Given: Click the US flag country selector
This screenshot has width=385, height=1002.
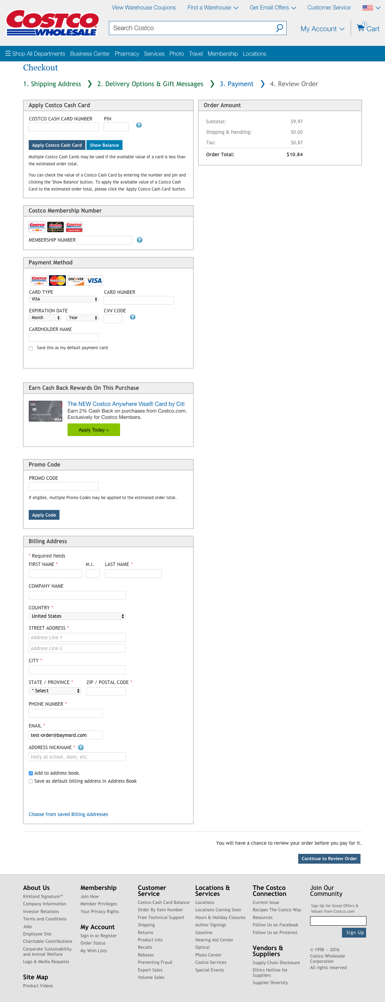Looking at the screenshot, I should point(367,7).
